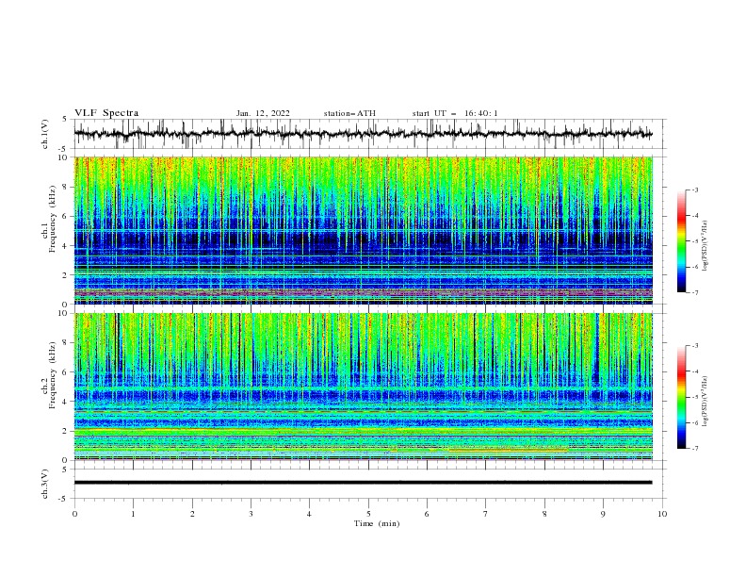Click the "ch.1(V)" waveform axis label
Viewport: 746px width, 577px height.
point(44,134)
